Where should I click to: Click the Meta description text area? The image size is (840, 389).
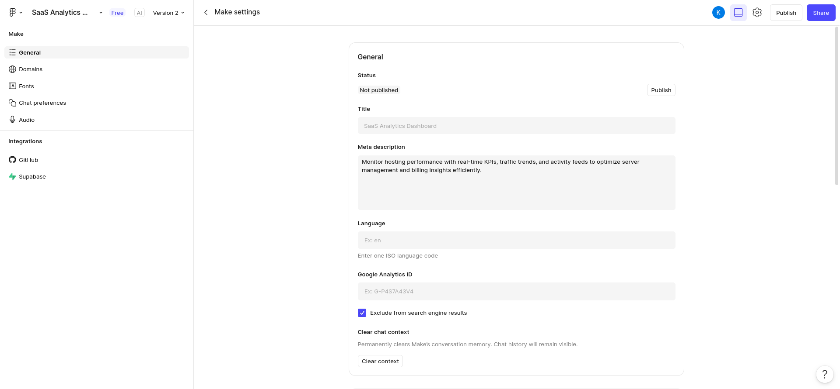point(516,182)
